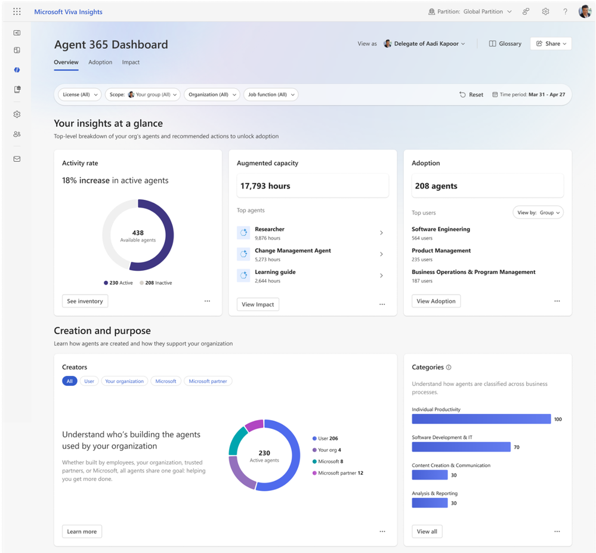Image resolution: width=596 pixels, height=553 pixels.
Task: Open the Scope Your group filter
Action: 143,95
